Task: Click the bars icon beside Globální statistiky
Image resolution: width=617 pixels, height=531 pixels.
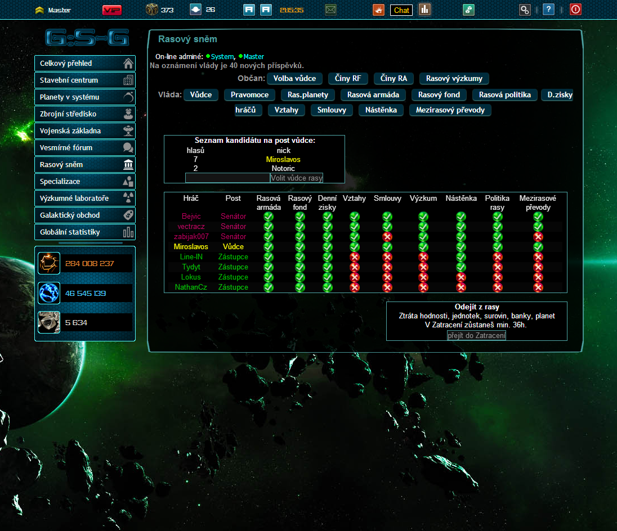Action: pyautogui.click(x=128, y=232)
